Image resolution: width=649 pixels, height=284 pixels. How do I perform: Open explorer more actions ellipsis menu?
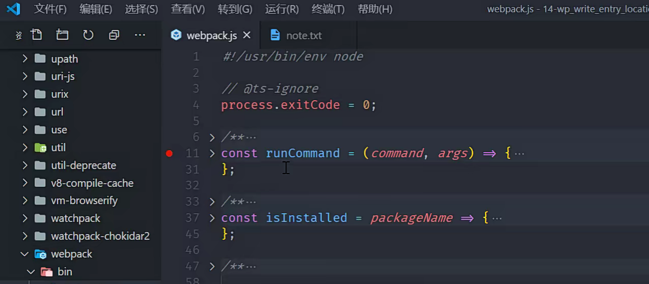(140, 35)
